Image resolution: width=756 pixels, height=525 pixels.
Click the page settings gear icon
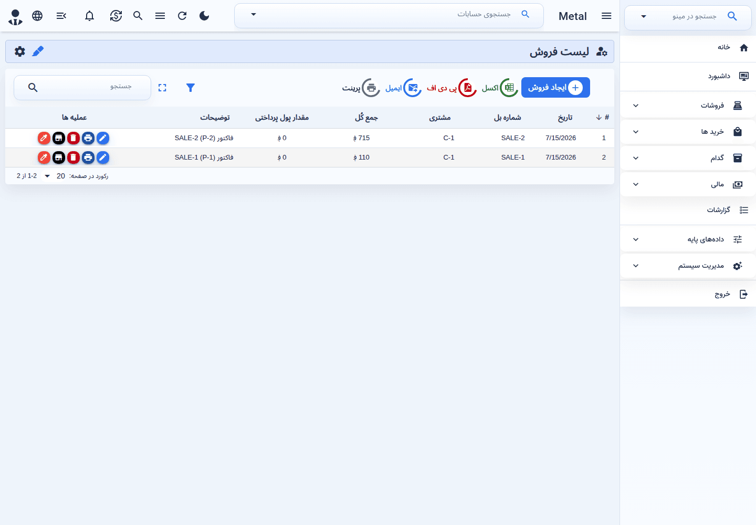coord(20,51)
